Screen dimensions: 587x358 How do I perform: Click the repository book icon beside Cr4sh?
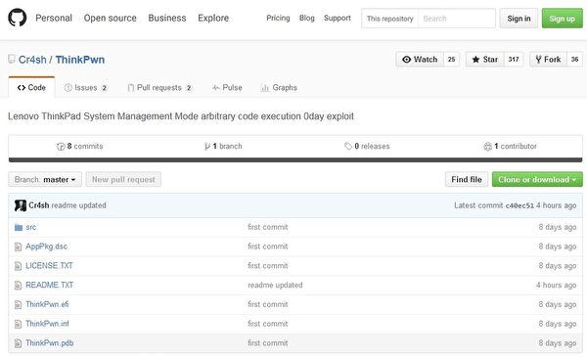12,59
